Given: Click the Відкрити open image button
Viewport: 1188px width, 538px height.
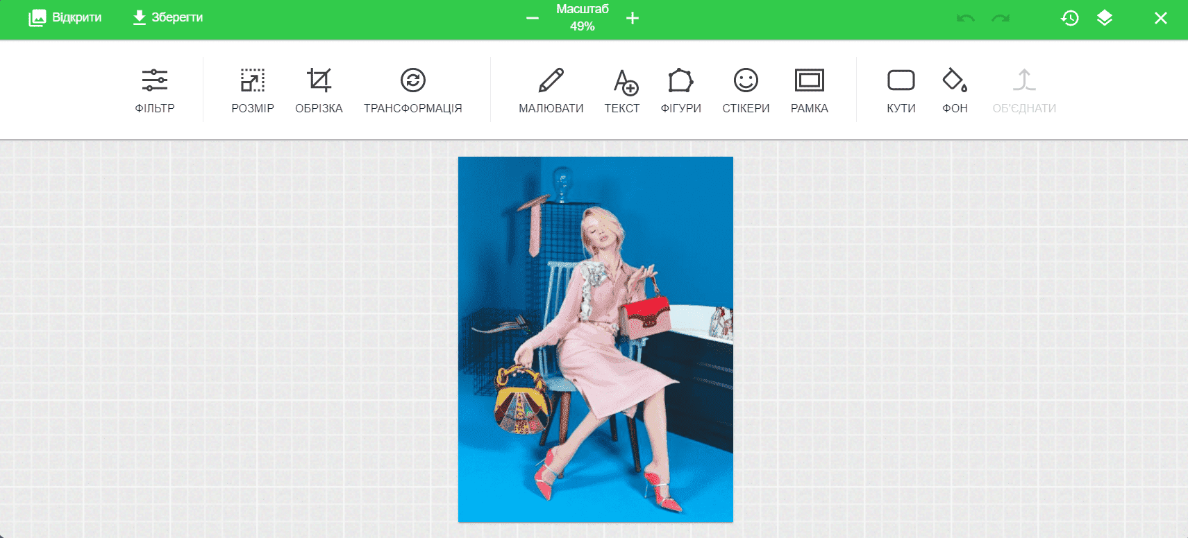Looking at the screenshot, I should (65, 17).
